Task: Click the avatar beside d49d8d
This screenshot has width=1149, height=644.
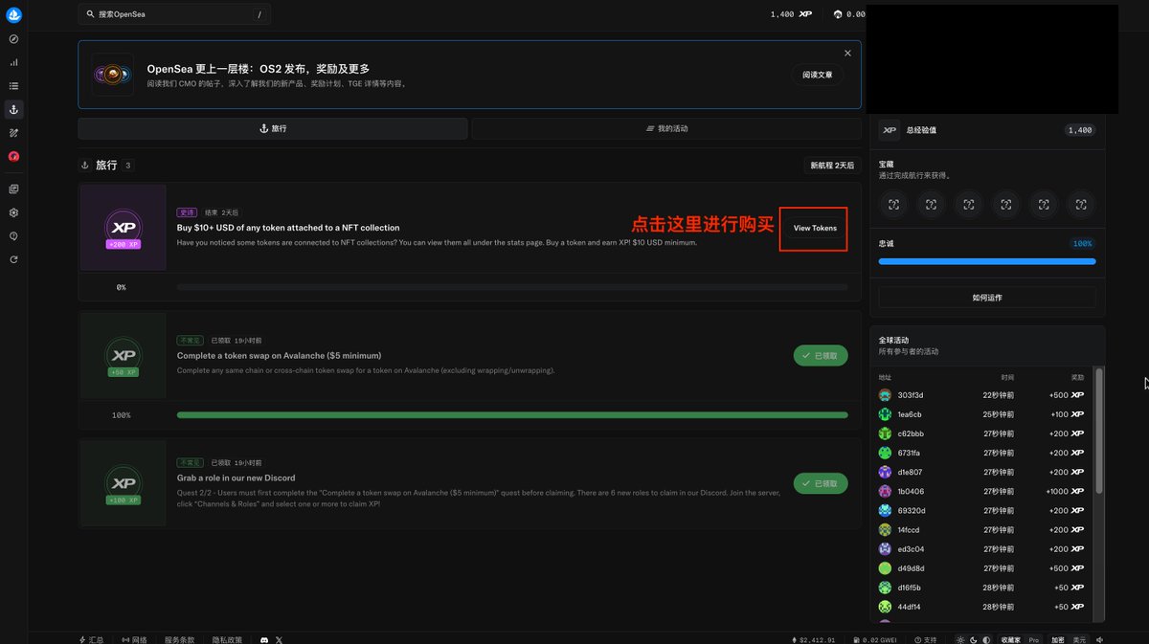Action: 885,568
